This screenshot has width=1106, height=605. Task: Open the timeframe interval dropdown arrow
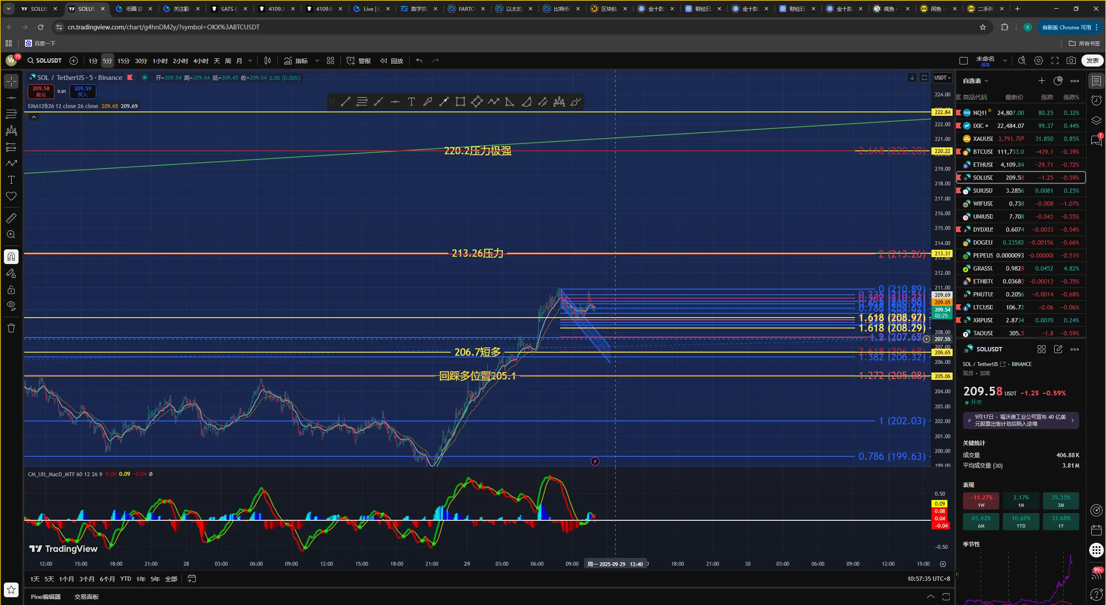[250, 61]
